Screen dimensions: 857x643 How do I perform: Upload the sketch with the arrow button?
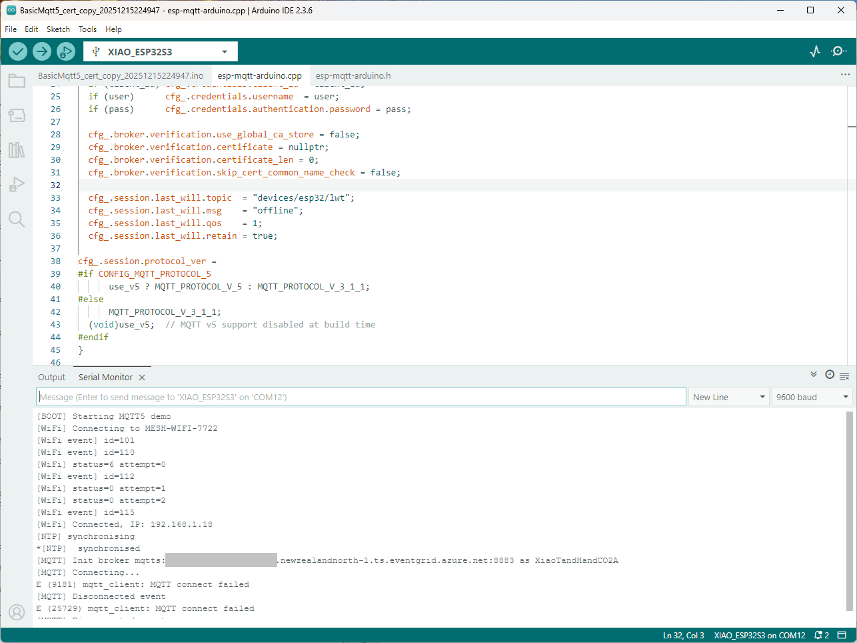(42, 51)
